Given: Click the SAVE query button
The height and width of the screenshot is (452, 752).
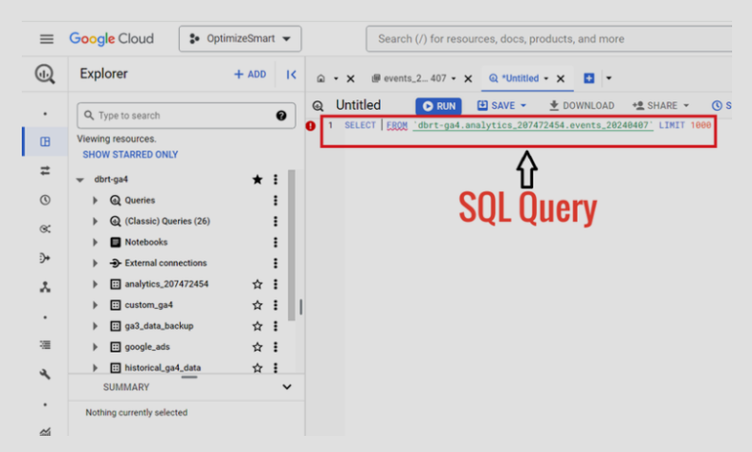Looking at the screenshot, I should (x=502, y=105).
